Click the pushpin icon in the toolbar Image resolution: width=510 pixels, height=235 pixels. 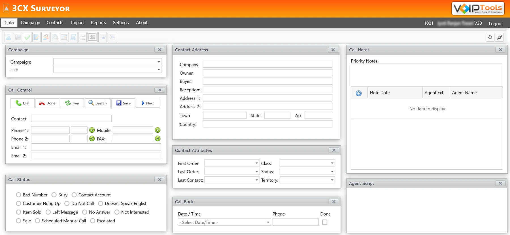point(500,37)
